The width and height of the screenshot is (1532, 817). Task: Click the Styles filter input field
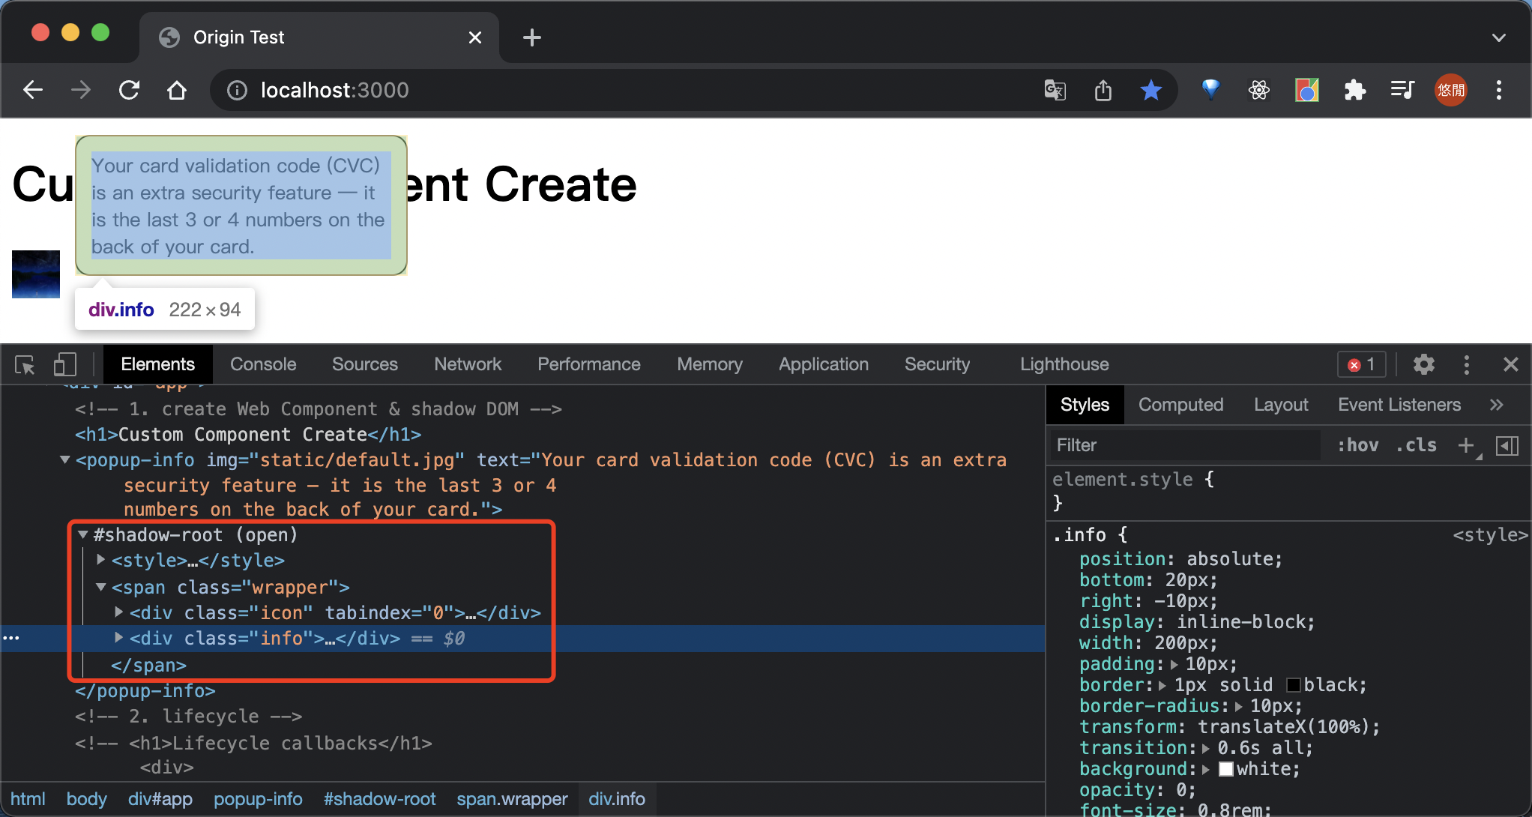[1169, 445]
